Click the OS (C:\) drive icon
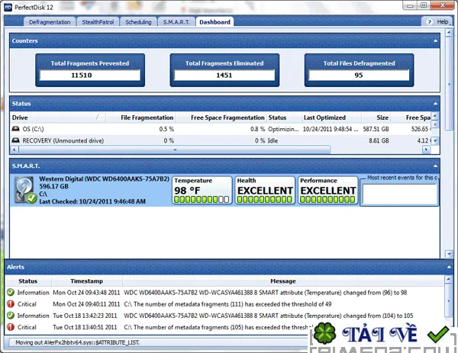Image resolution: width=458 pixels, height=353 pixels. click(15, 129)
